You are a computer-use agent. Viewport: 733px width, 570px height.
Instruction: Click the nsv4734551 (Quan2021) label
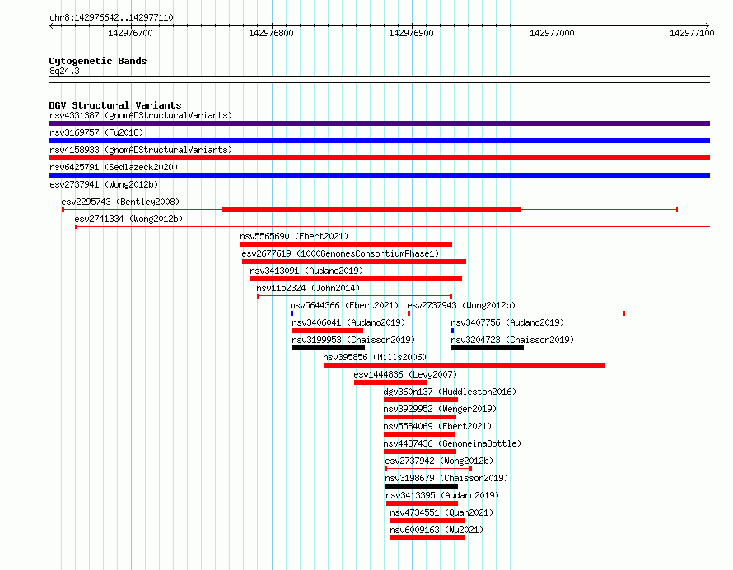click(x=441, y=512)
